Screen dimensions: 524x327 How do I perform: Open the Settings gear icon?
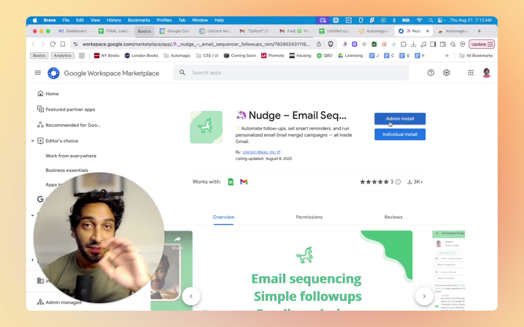[x=446, y=73]
